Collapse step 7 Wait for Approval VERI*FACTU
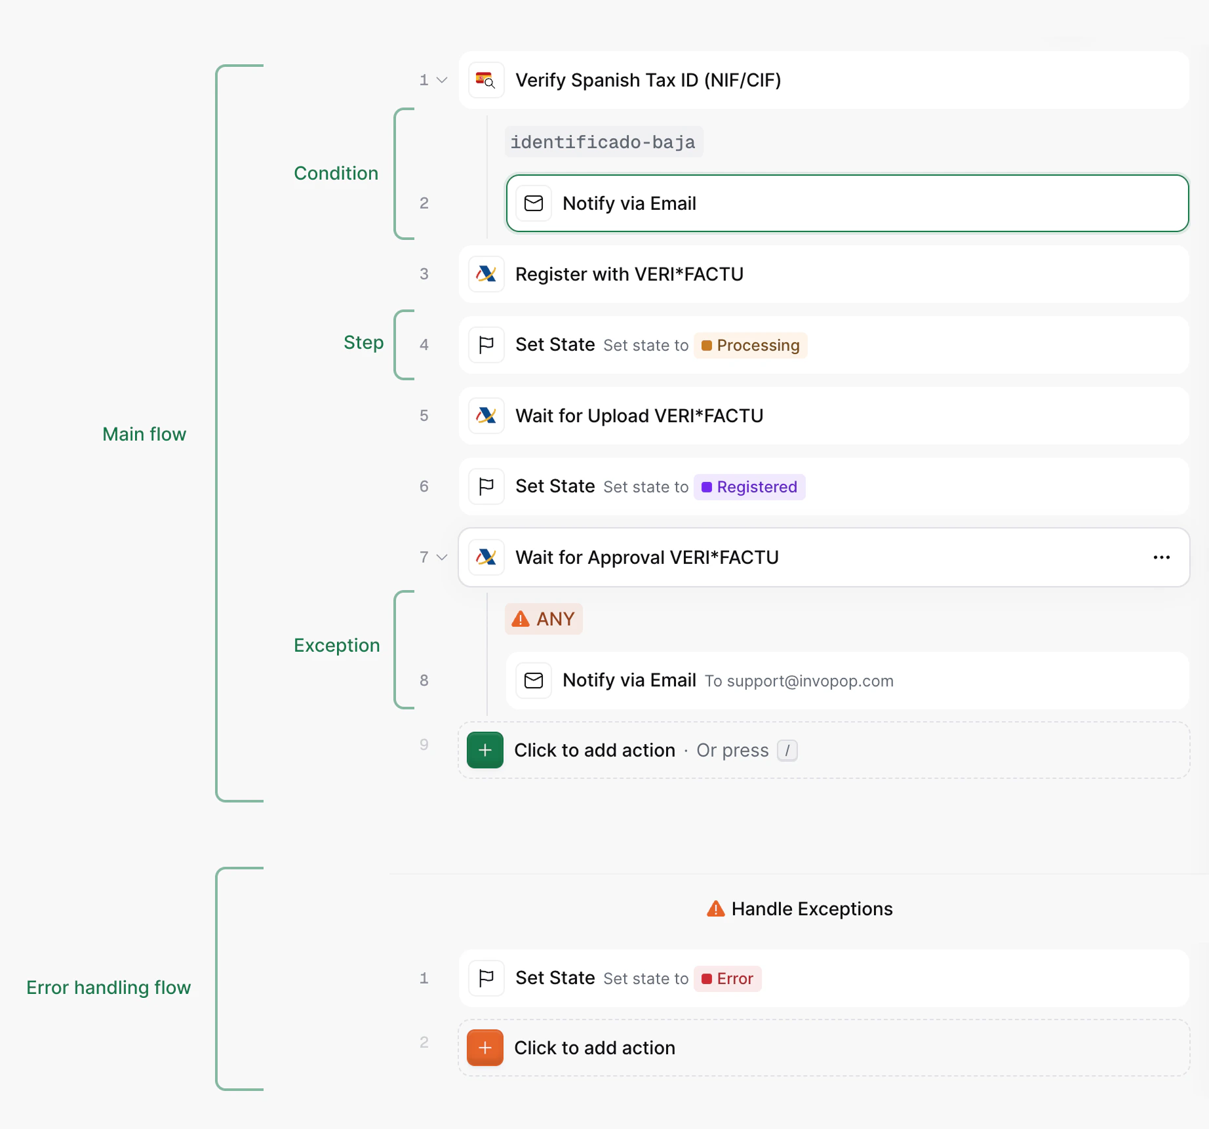This screenshot has height=1129, width=1209. tap(442, 557)
